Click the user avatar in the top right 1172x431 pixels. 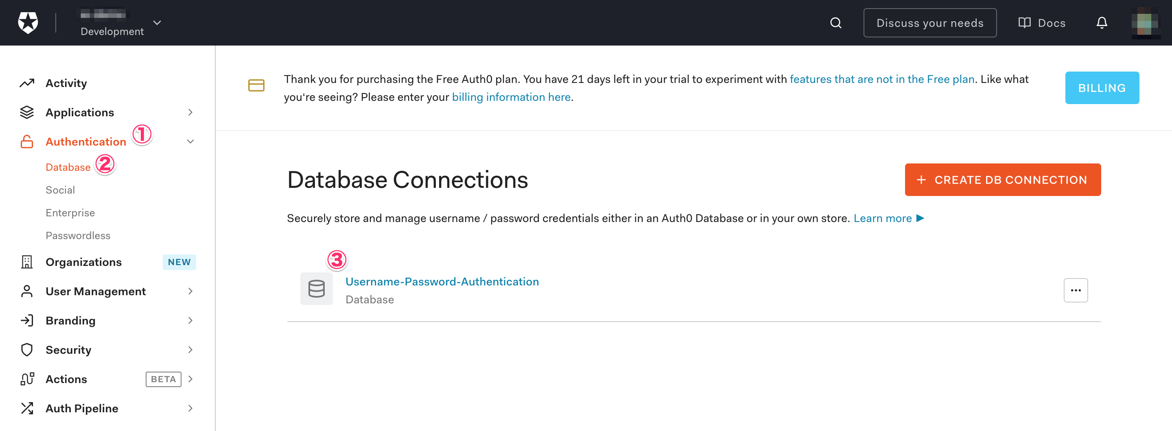(x=1145, y=23)
